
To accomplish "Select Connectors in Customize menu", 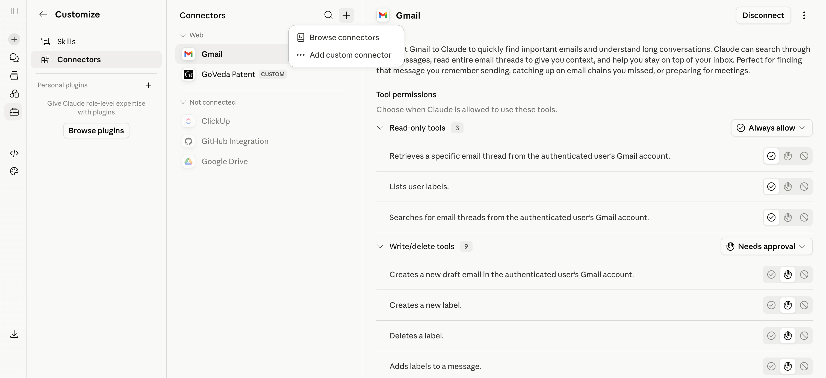I will tap(96, 60).
